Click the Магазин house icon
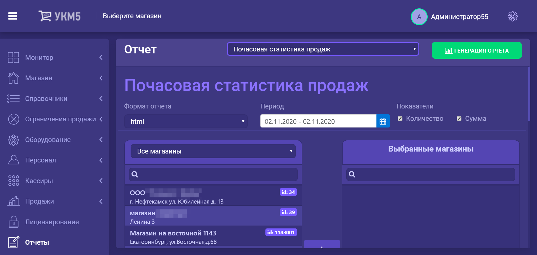 [x=13, y=78]
